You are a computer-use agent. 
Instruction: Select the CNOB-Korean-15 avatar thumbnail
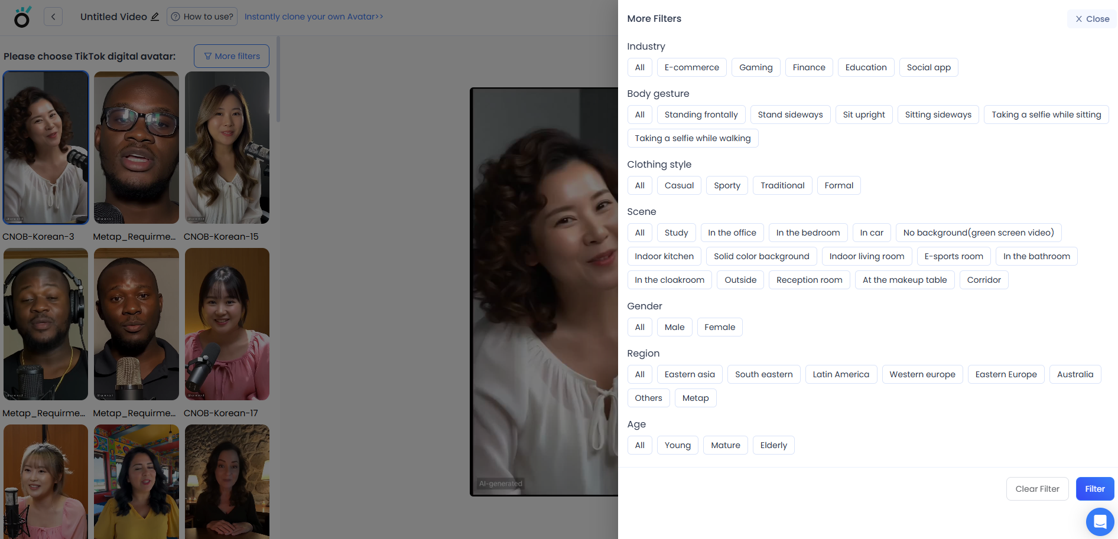[227, 148]
